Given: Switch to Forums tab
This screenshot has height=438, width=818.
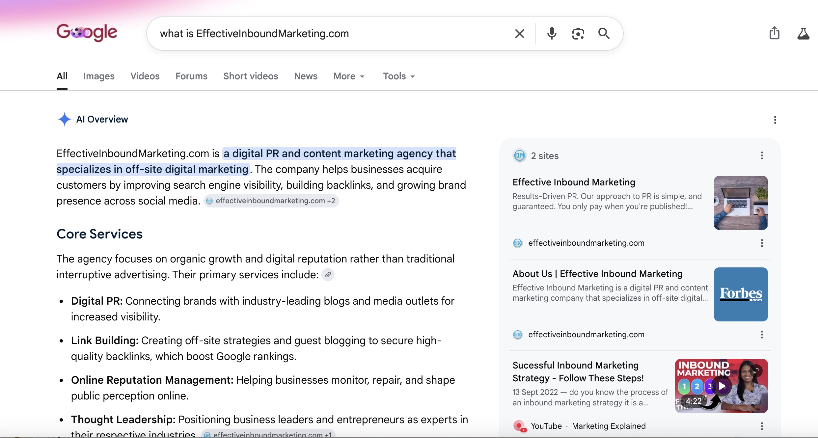Looking at the screenshot, I should tap(191, 76).
